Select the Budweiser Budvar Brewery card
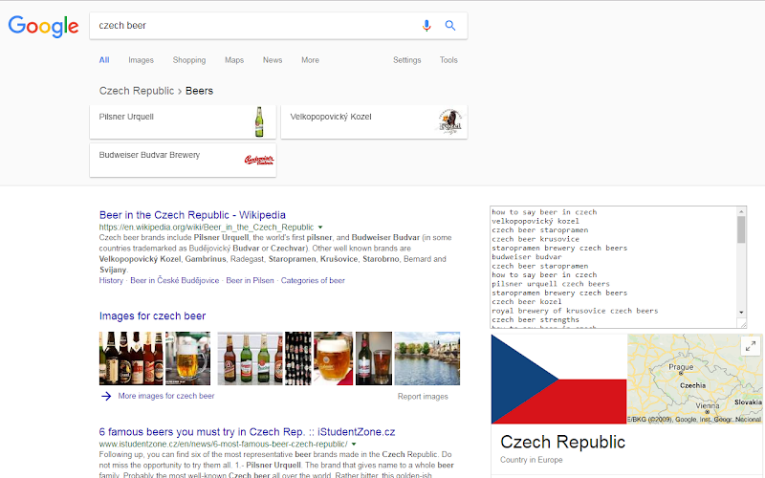Viewport: 765px width, 478px height. [x=183, y=160]
